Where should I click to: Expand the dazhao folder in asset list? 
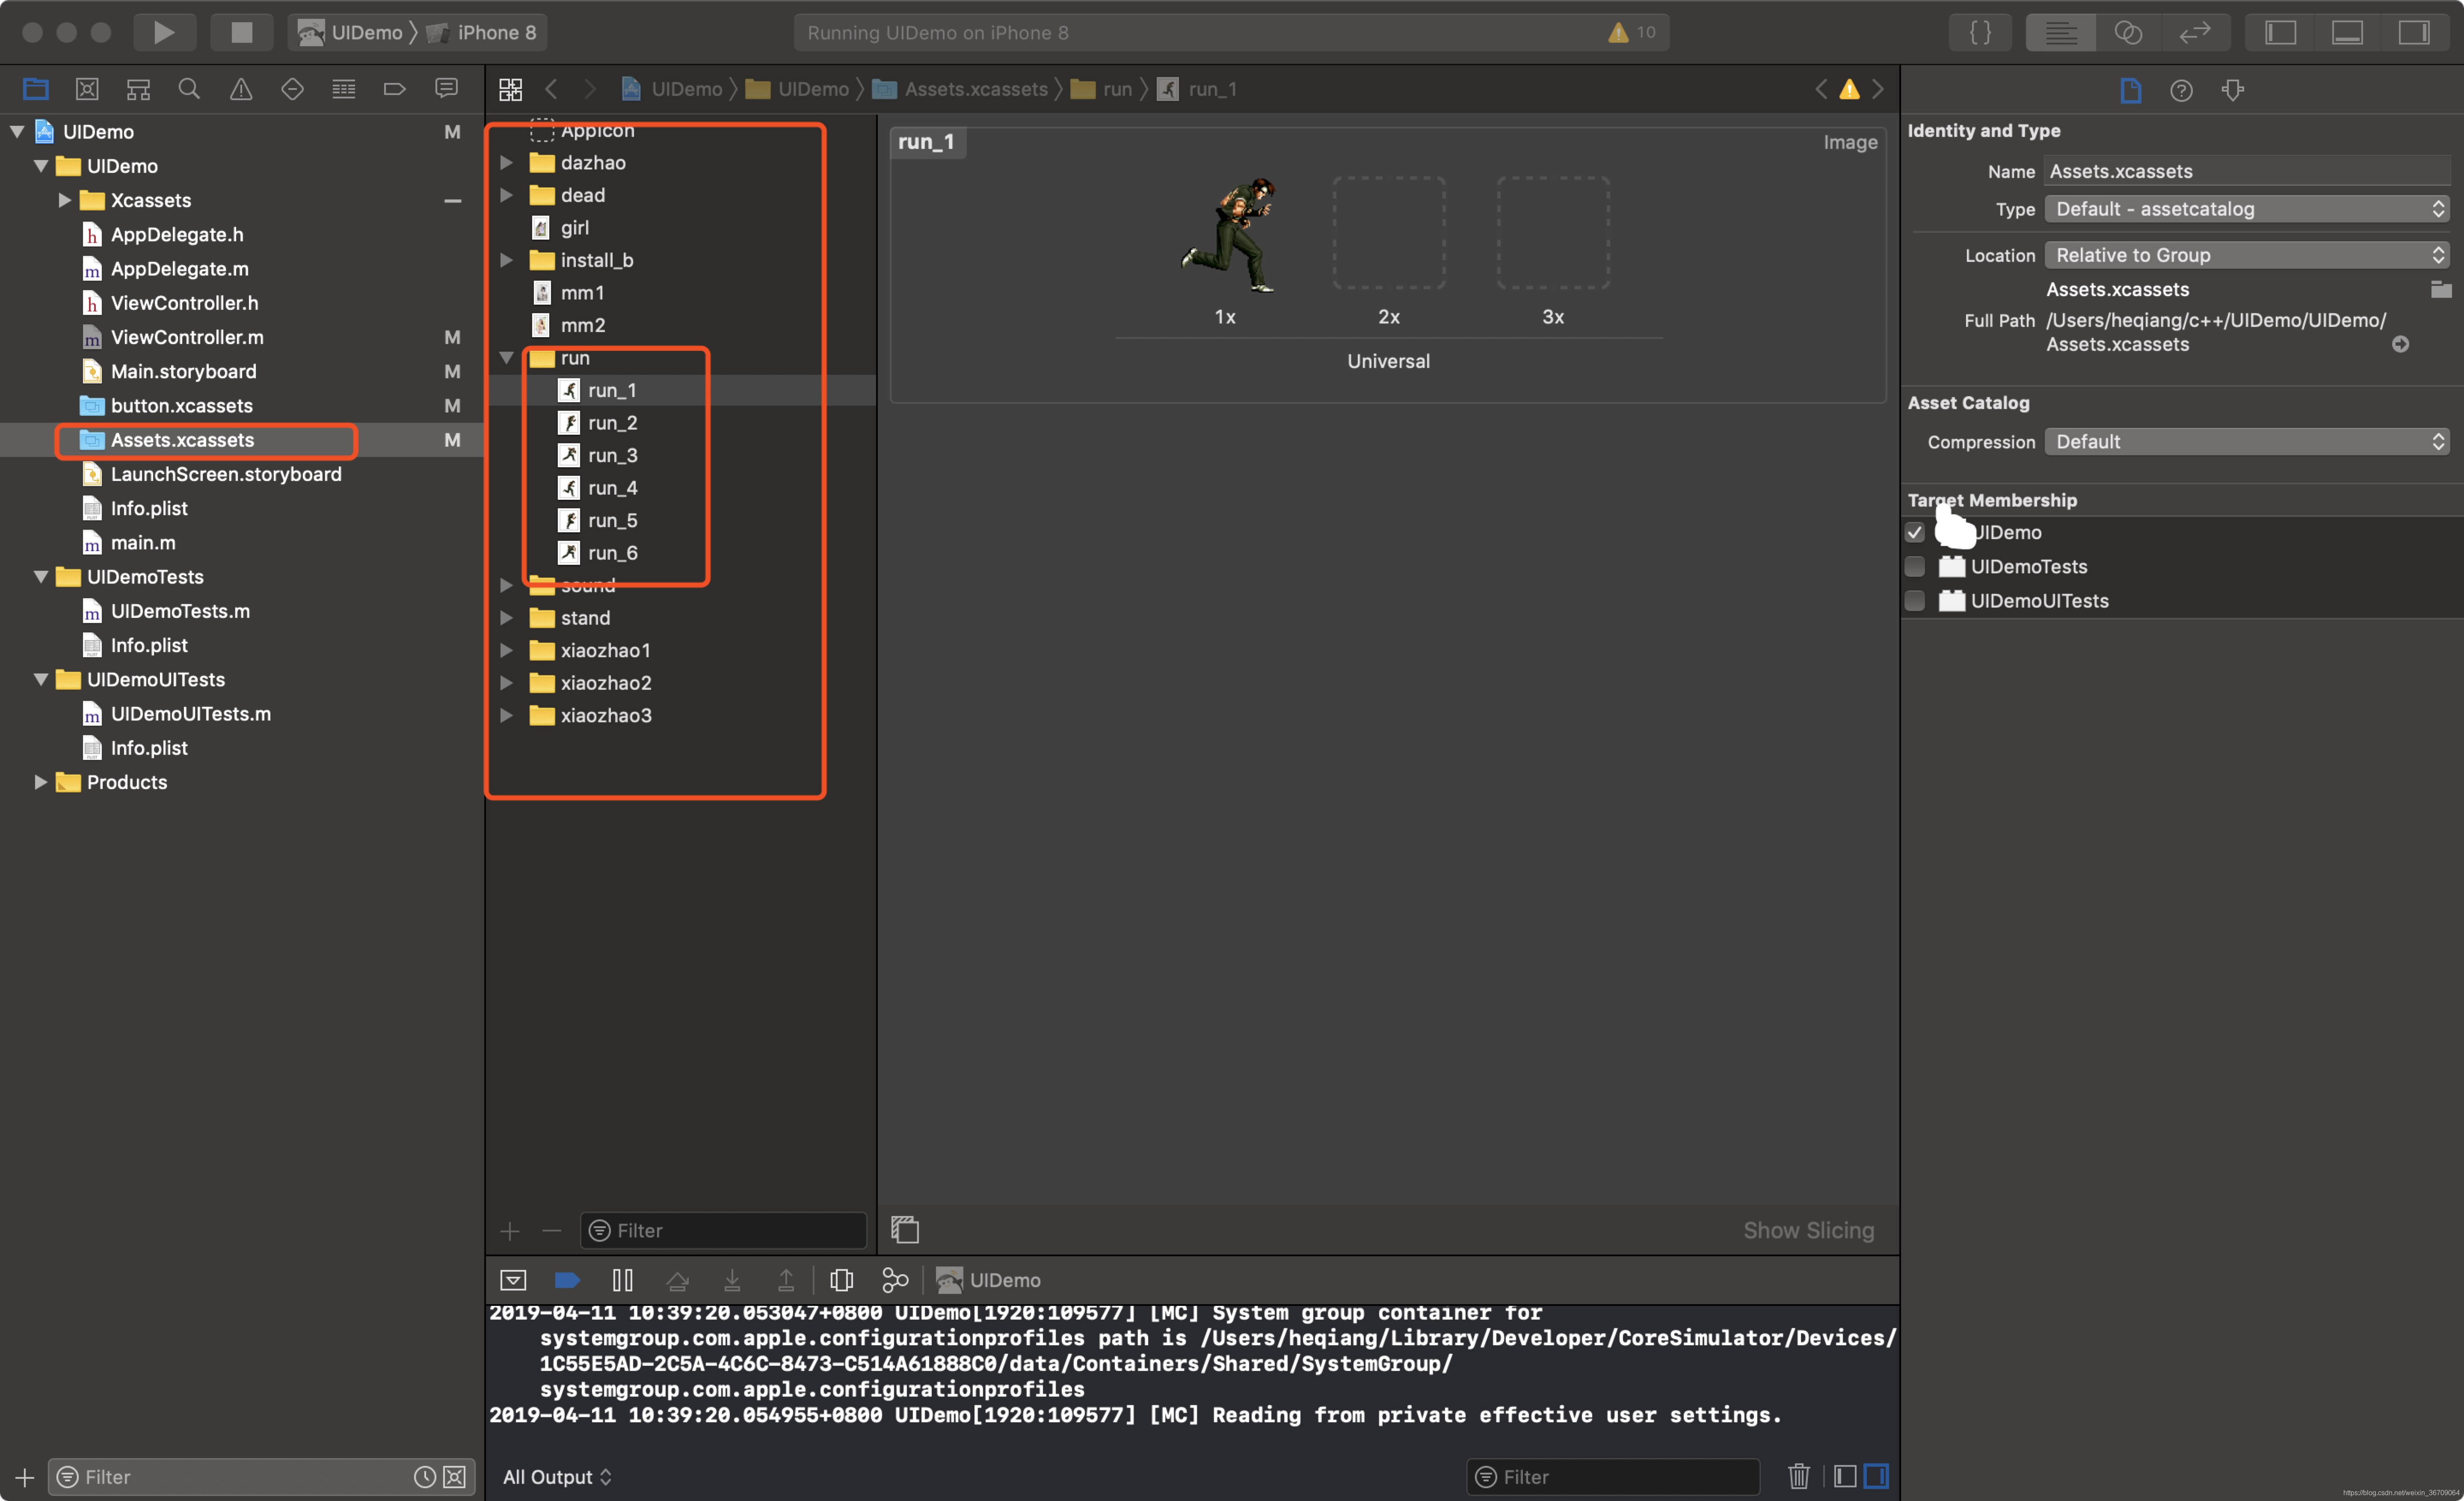click(x=506, y=162)
